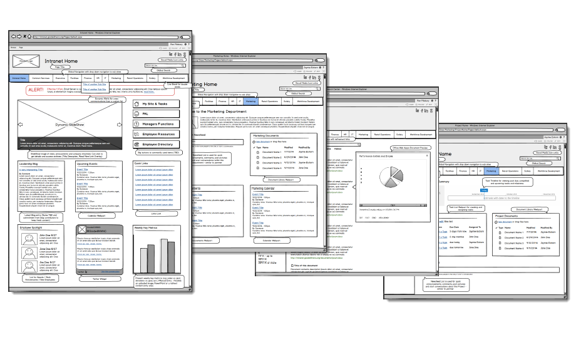Click browser forward arrow in Intranet Home window
The image size is (576, 337).
(19, 36)
